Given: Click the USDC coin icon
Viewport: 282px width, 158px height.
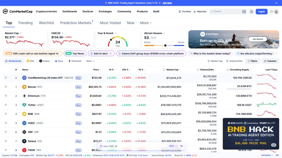Looking at the screenshot, I should [x=24, y=123].
